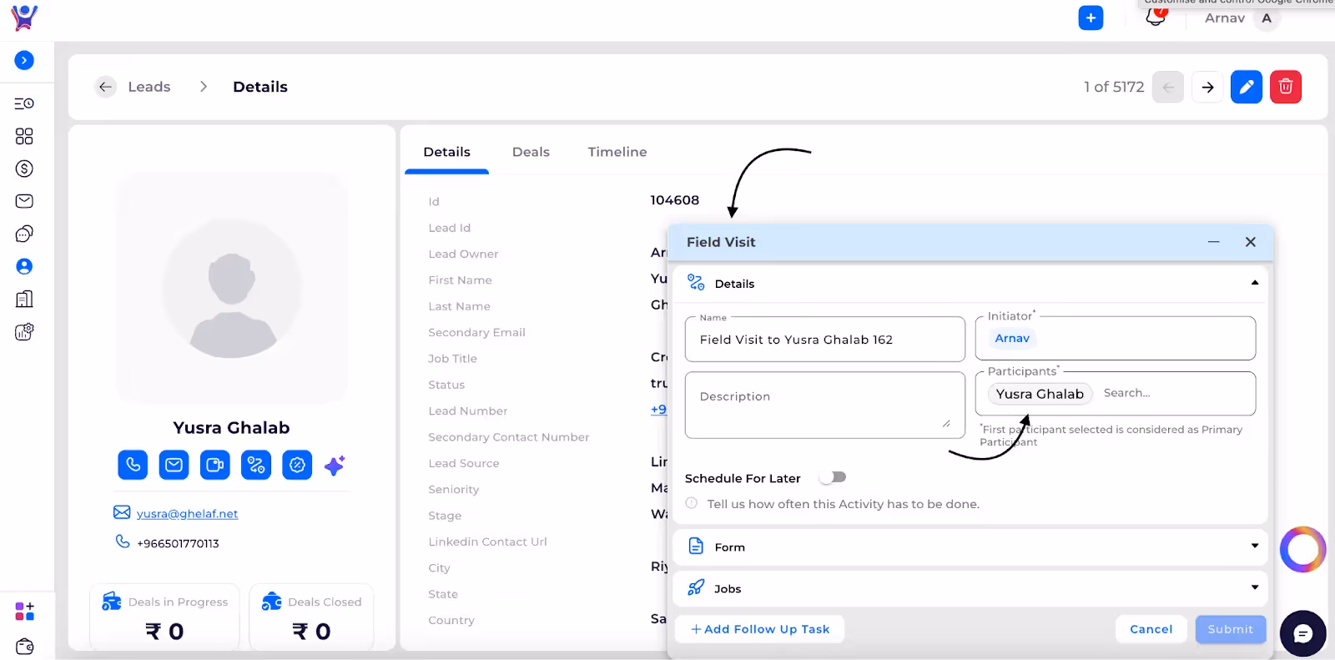Open the AI sparkle assistant icon

(x=335, y=465)
